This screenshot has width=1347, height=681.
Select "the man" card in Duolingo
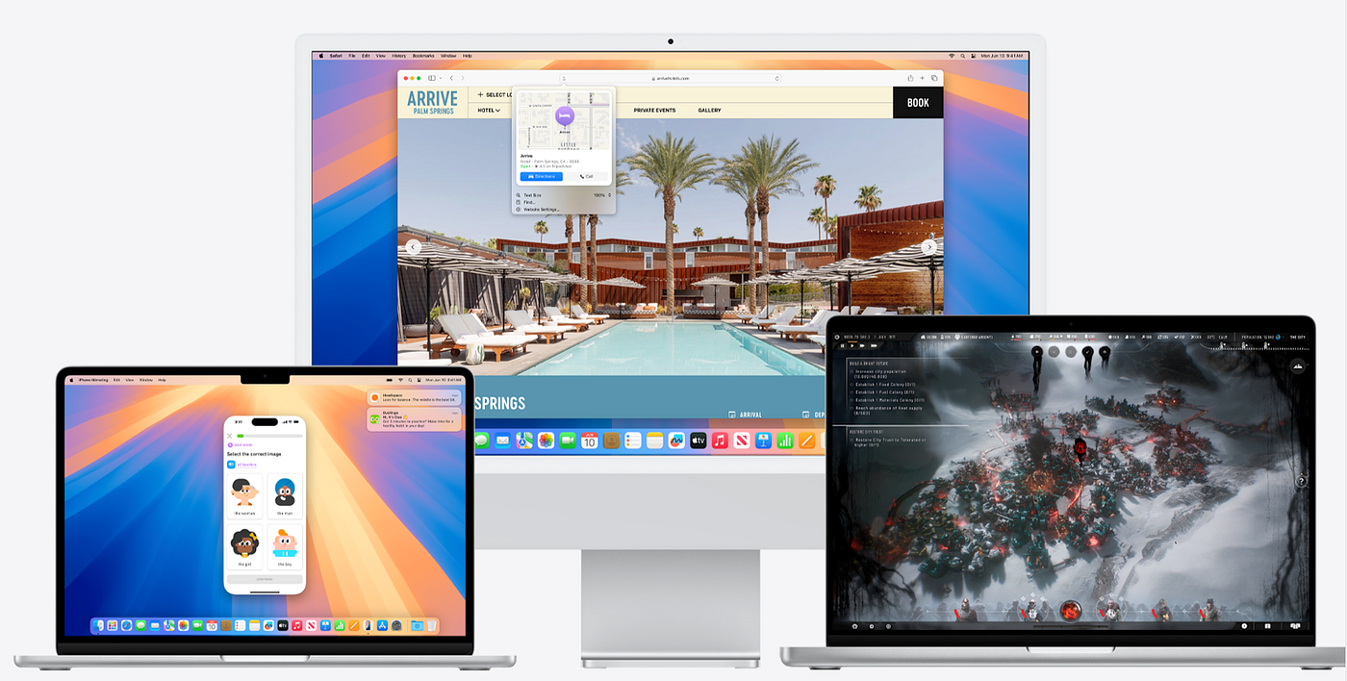[285, 495]
